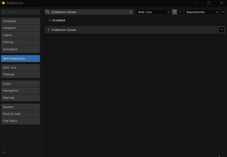Click the magnifier icon in extension search

(48, 12)
